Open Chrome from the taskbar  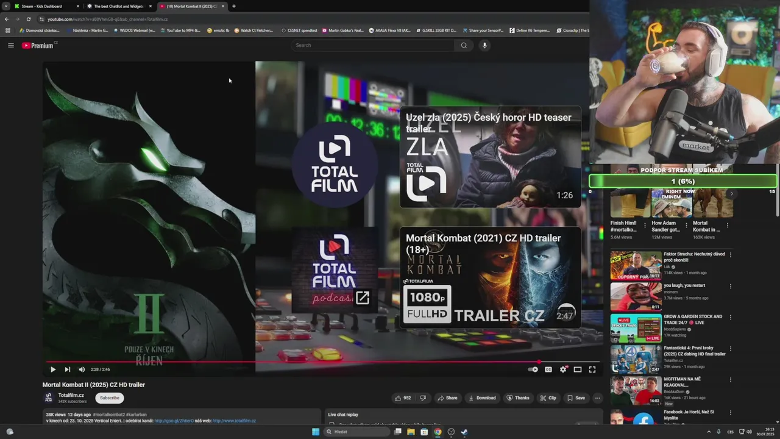(438, 432)
